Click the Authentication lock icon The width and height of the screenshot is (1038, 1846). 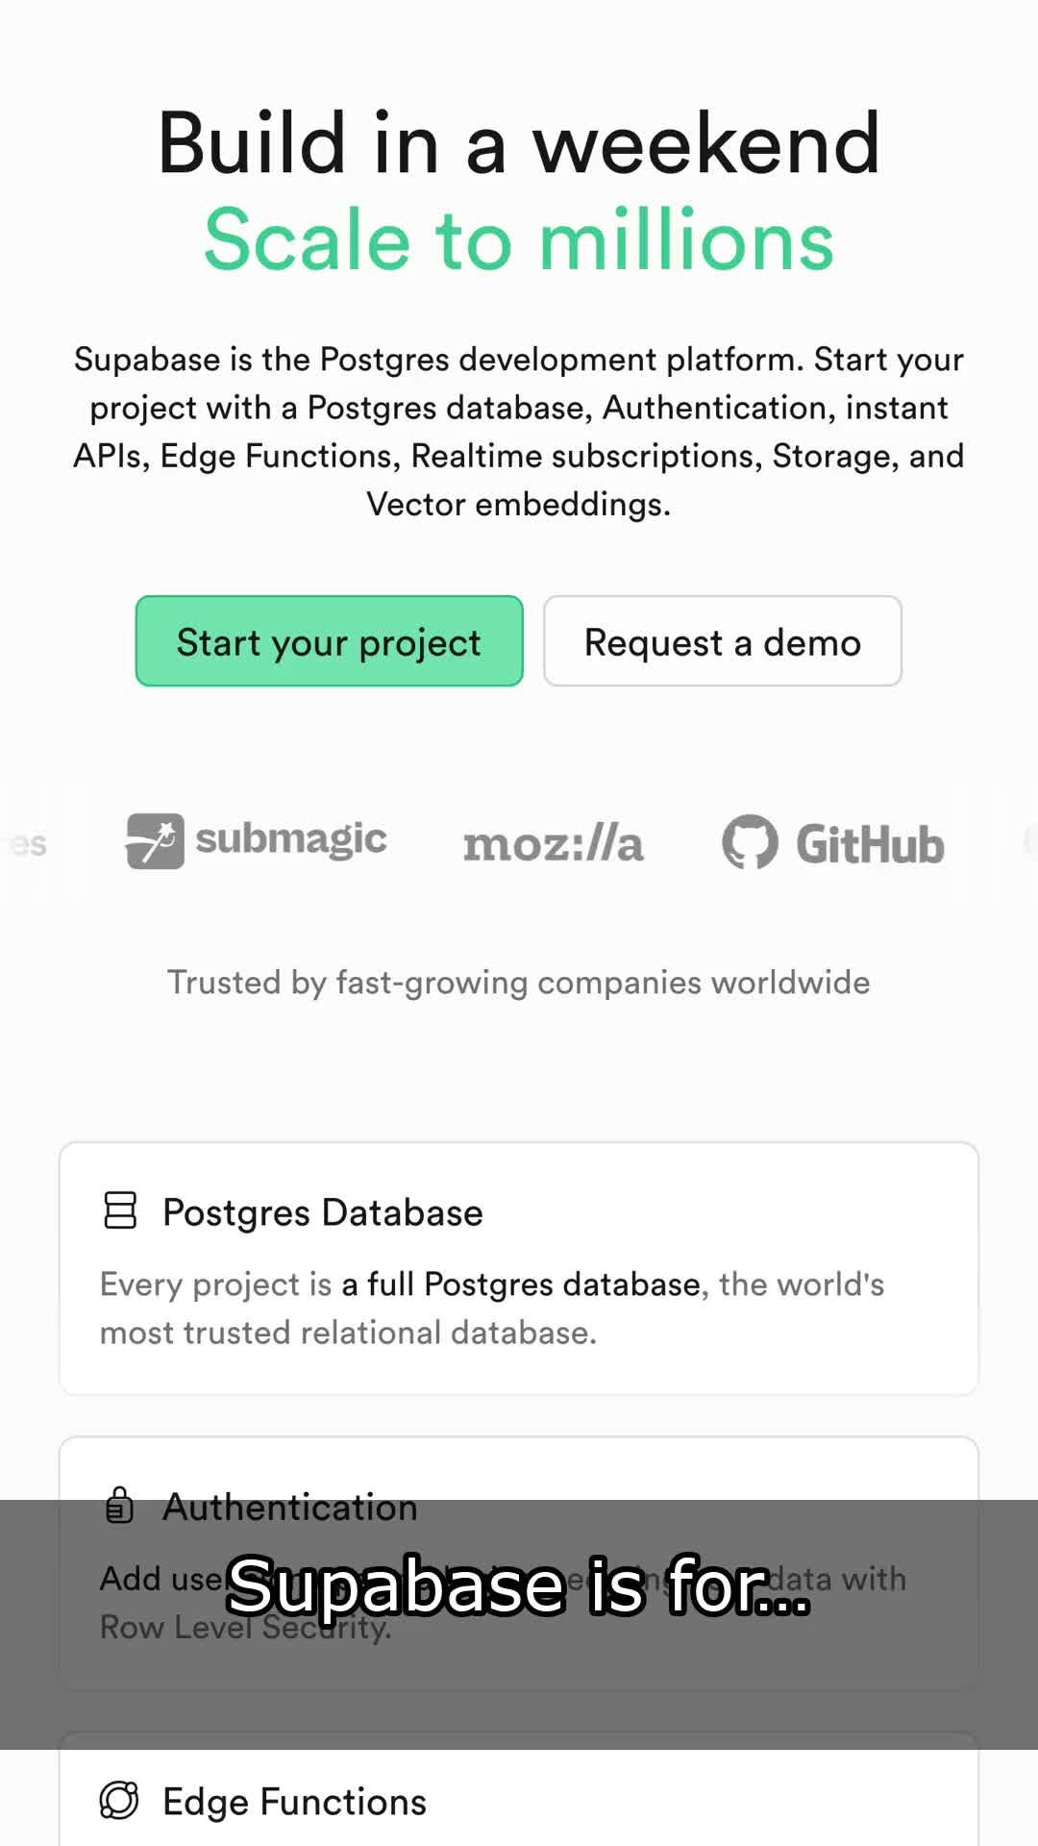click(x=119, y=1505)
